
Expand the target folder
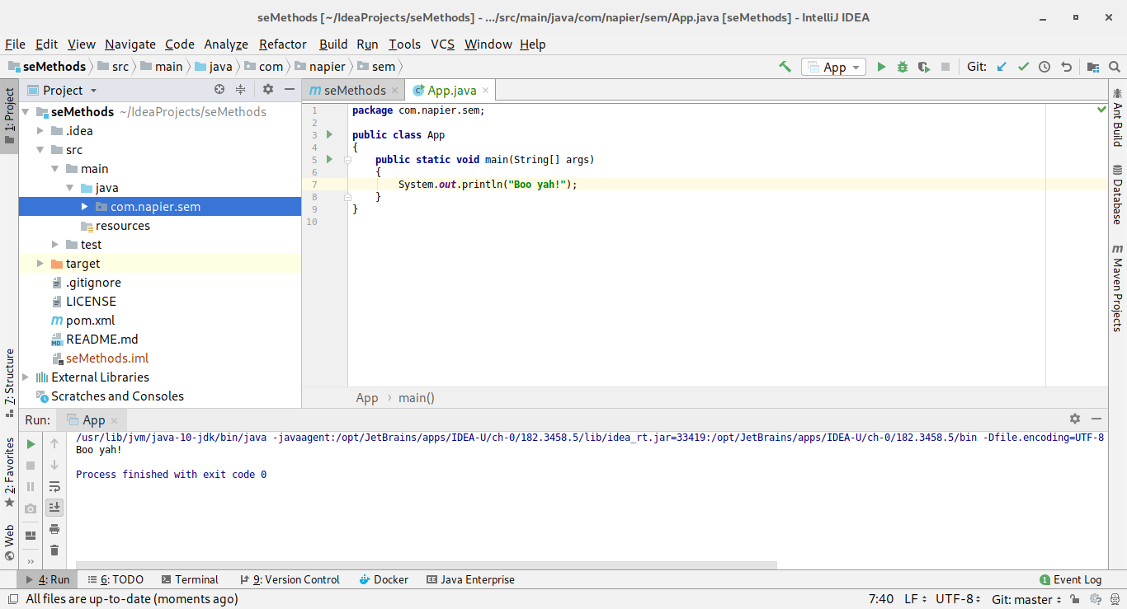point(40,264)
